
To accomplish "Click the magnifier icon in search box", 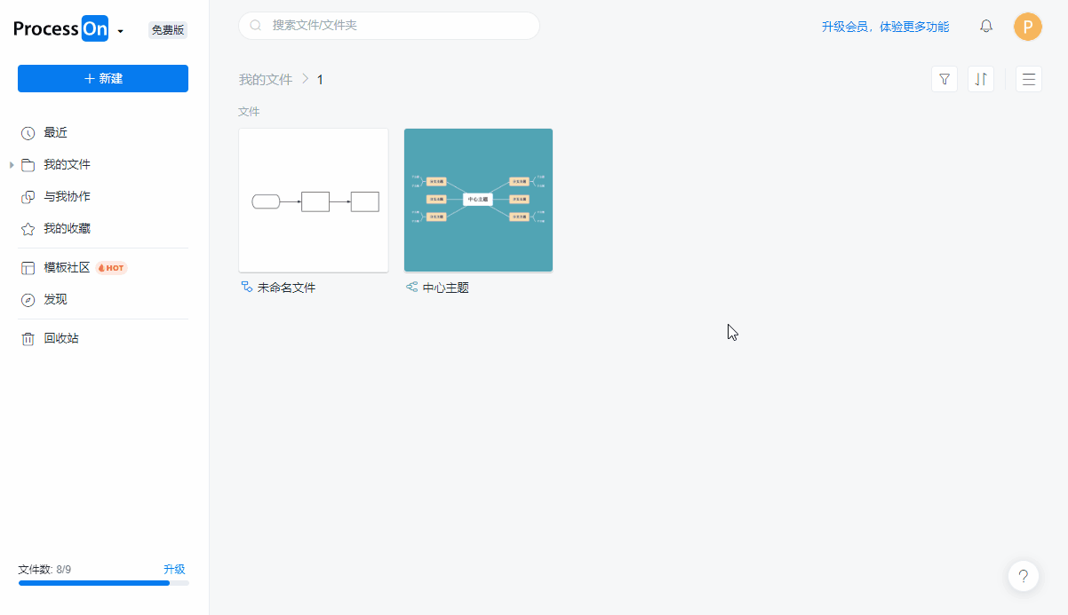I will [x=256, y=26].
